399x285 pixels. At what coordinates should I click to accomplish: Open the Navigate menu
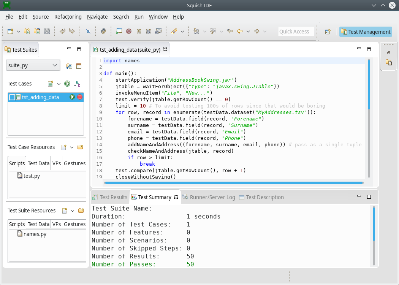97,17
